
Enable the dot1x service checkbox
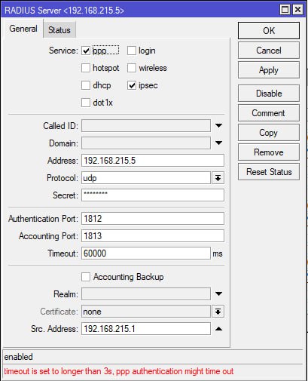tap(86, 103)
